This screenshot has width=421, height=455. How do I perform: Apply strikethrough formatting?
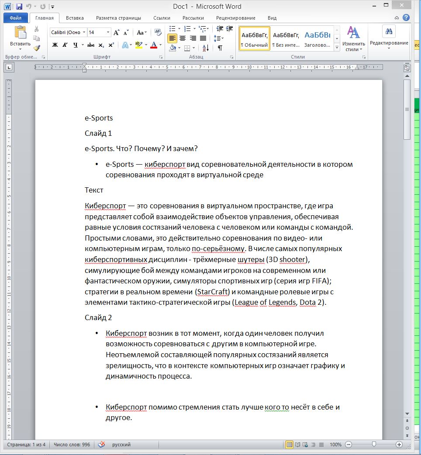click(x=91, y=45)
